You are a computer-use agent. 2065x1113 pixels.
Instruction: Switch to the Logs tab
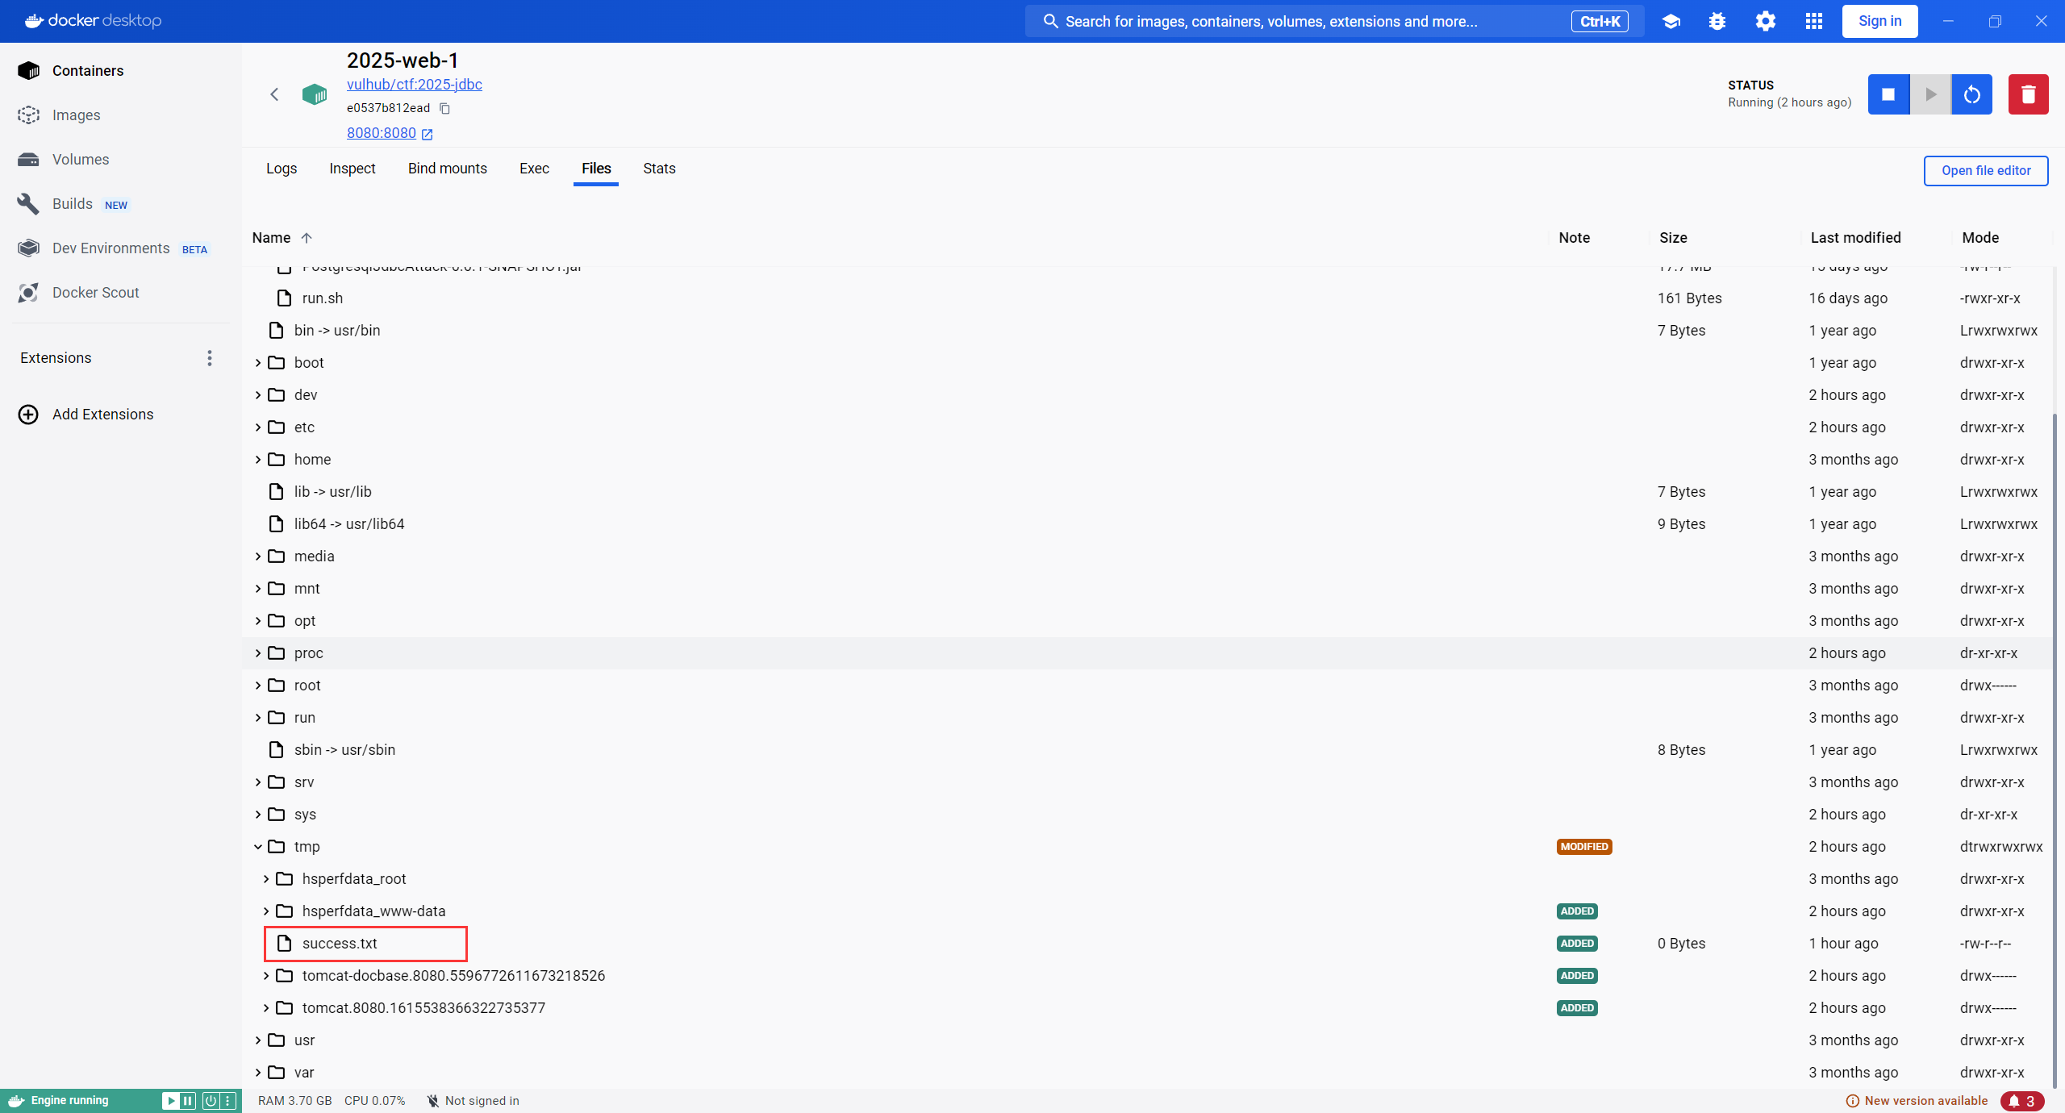[282, 169]
